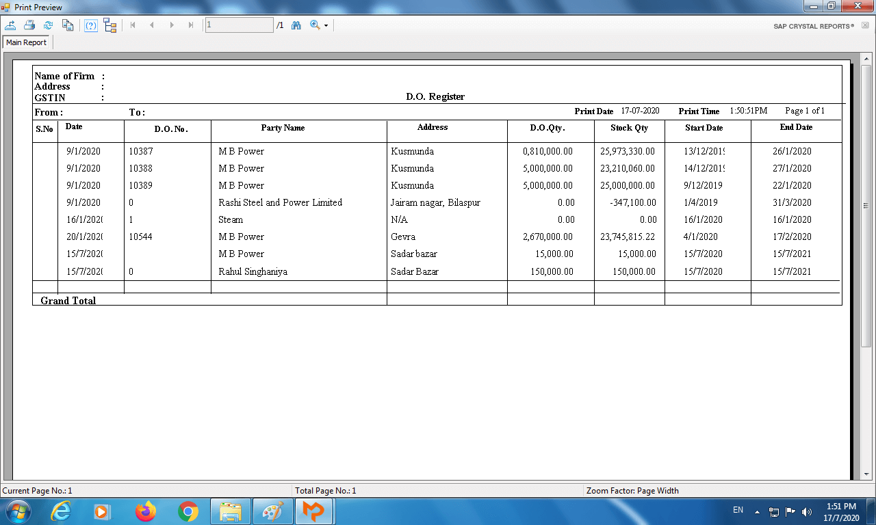The width and height of the screenshot is (876, 525).
Task: Click the Steam party name cell
Action: point(231,219)
